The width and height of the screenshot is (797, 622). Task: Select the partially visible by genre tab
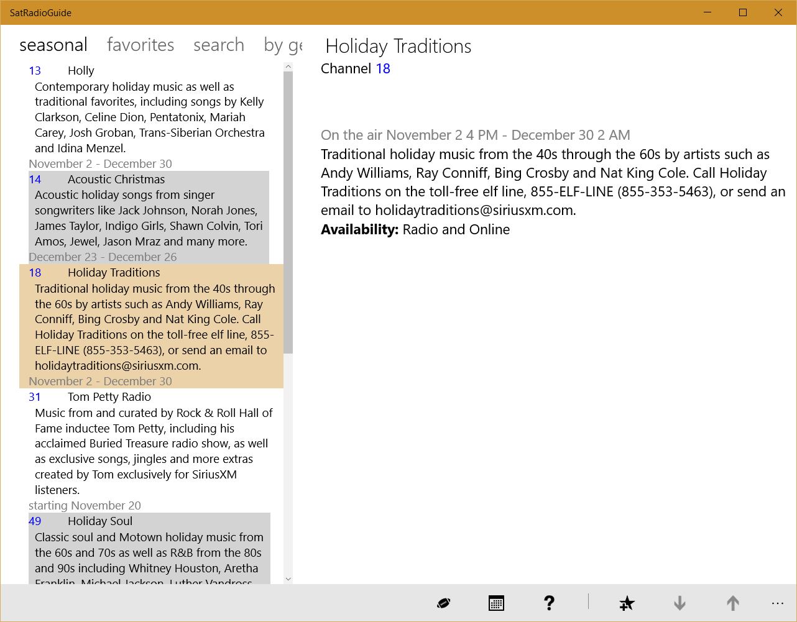coord(283,45)
